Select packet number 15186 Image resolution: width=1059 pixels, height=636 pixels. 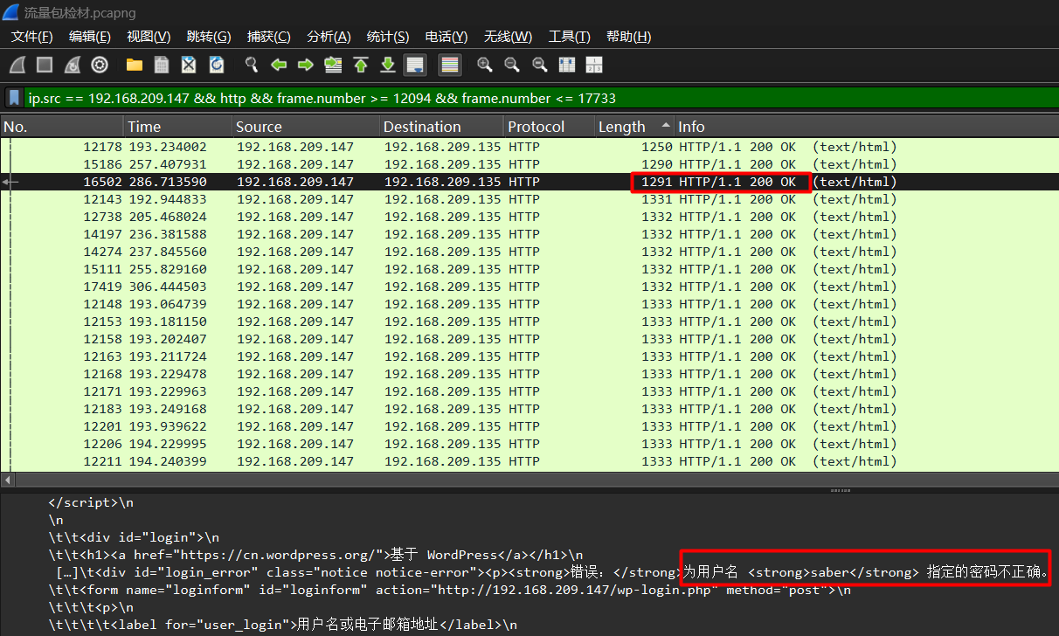529,164
